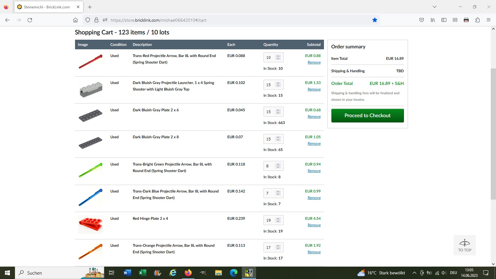The height and width of the screenshot is (279, 496).
Task: Open the Firefox application menu
Action: pyautogui.click(x=489, y=20)
